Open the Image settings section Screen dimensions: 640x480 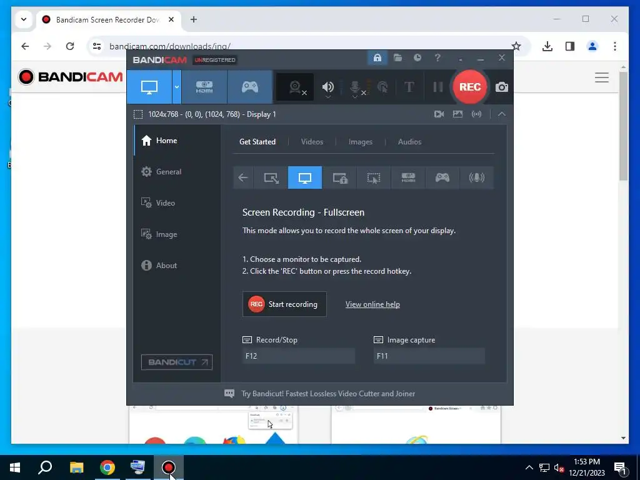point(177,234)
